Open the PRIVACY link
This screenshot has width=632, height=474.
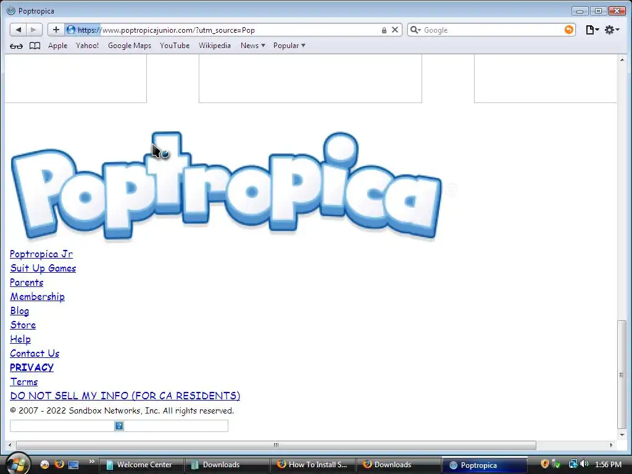(x=31, y=368)
